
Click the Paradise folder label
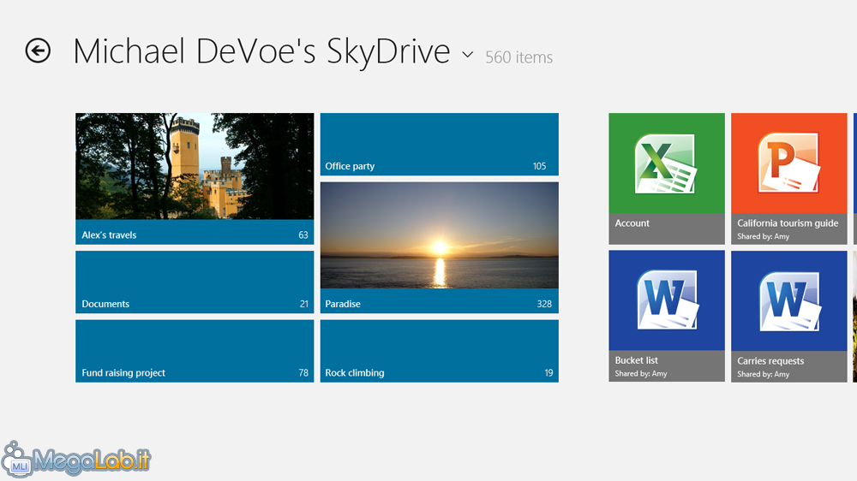click(x=343, y=304)
